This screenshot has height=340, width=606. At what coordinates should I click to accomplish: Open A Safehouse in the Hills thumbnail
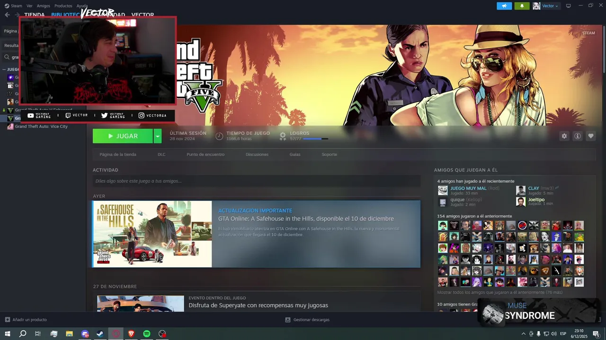(x=152, y=234)
